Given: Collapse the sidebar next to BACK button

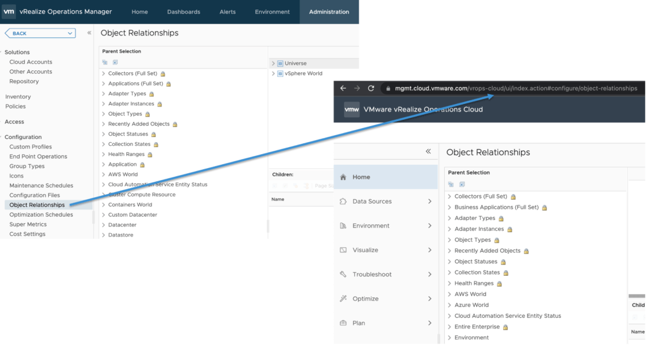Looking at the screenshot, I should pyautogui.click(x=89, y=33).
